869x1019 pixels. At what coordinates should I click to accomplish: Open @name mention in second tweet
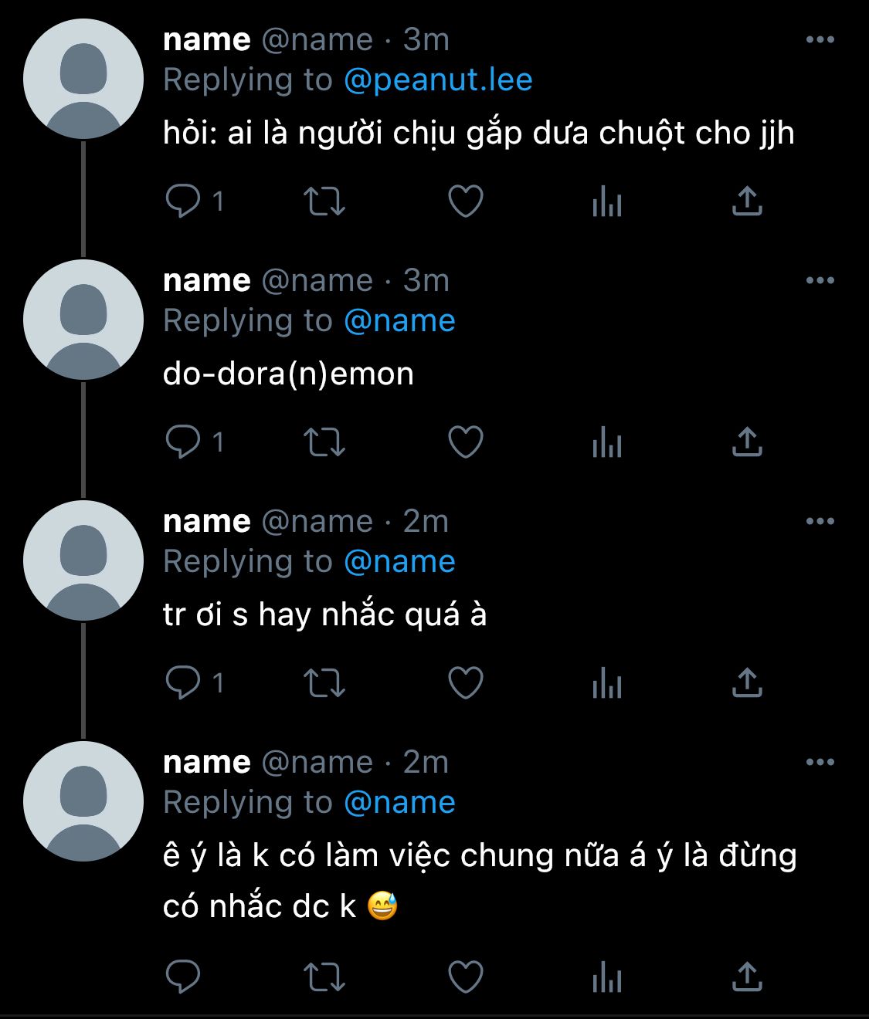[399, 321]
